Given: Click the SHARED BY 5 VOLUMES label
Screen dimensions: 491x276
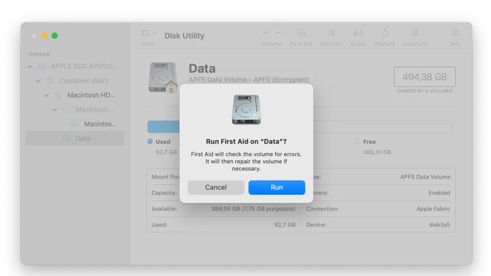Looking at the screenshot, I should pyautogui.click(x=425, y=91).
